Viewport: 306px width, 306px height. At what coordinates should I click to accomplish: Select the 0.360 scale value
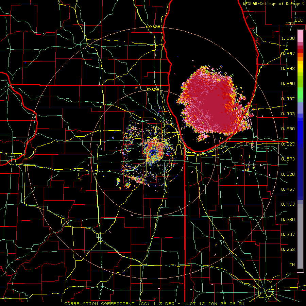coord(288,220)
